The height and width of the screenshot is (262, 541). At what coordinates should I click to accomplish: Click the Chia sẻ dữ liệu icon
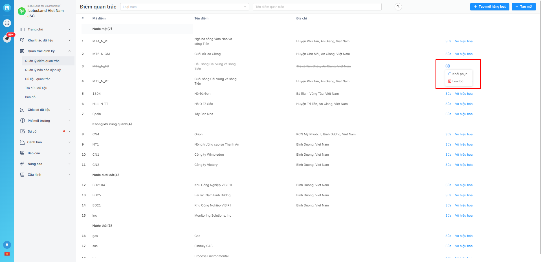point(22,110)
